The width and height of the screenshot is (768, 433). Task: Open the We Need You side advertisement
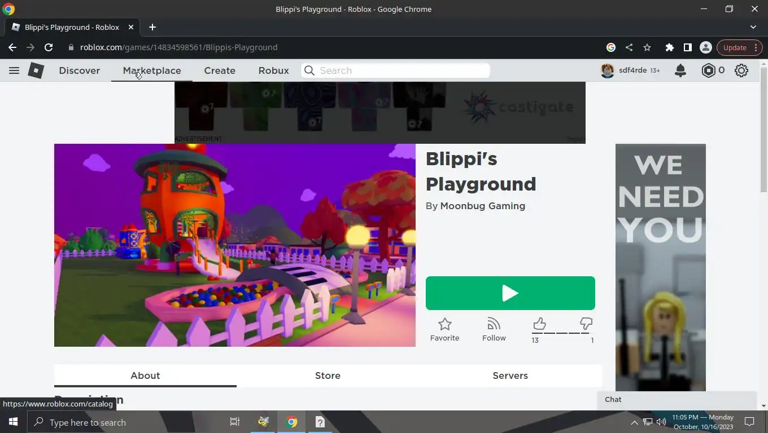[x=661, y=268]
